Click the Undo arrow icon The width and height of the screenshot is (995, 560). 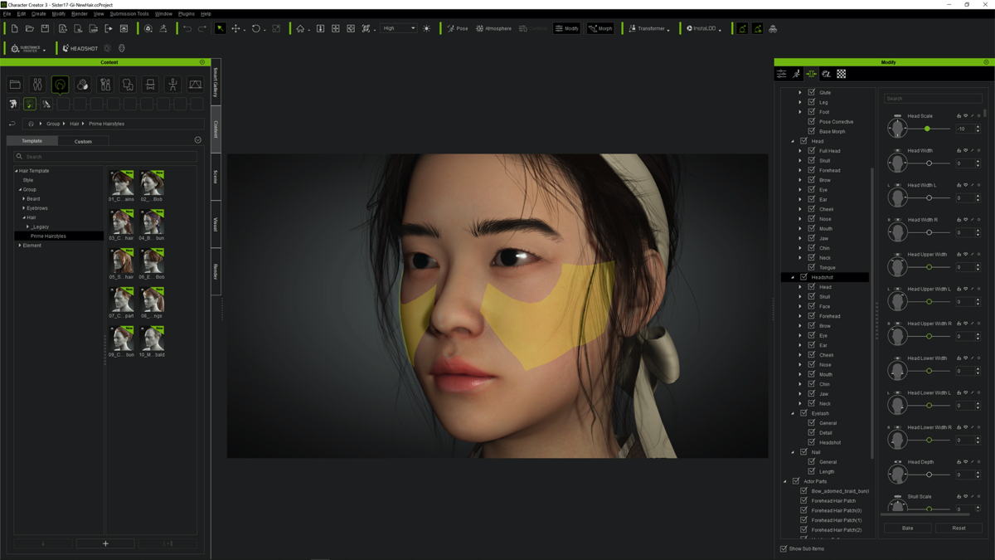[187, 28]
